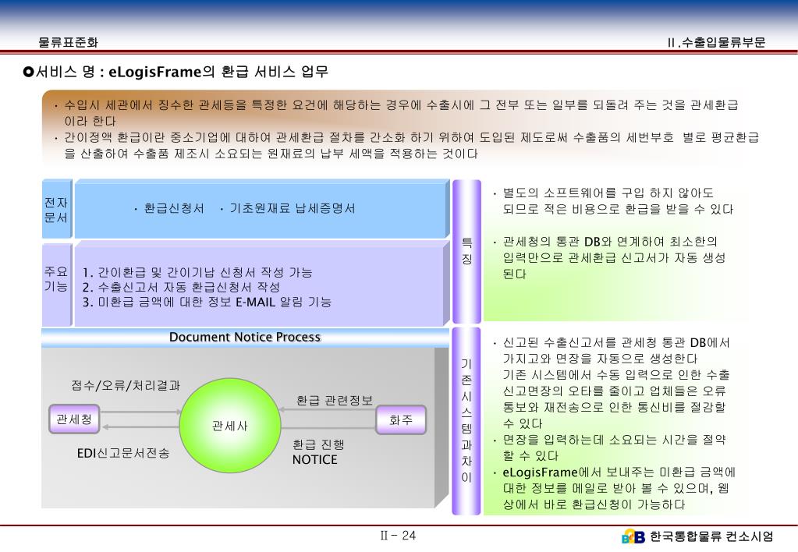Click the 환급 관련정보 label
Screen dimensions: 798x552
(335, 401)
